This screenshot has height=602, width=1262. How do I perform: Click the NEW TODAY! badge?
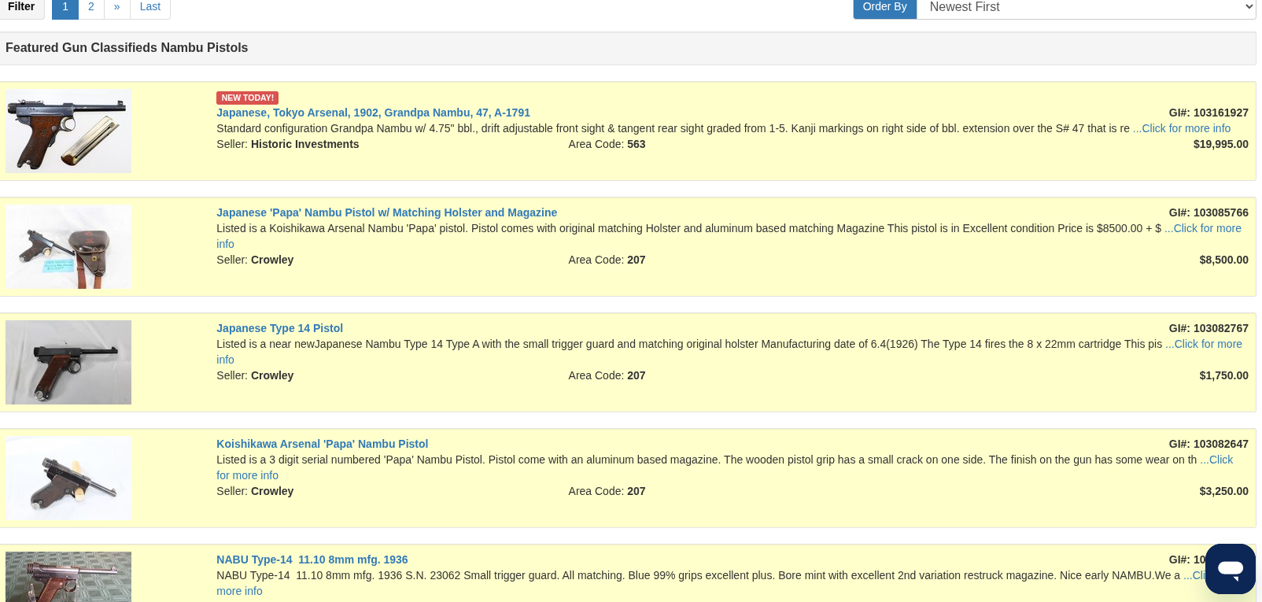pyautogui.click(x=247, y=98)
